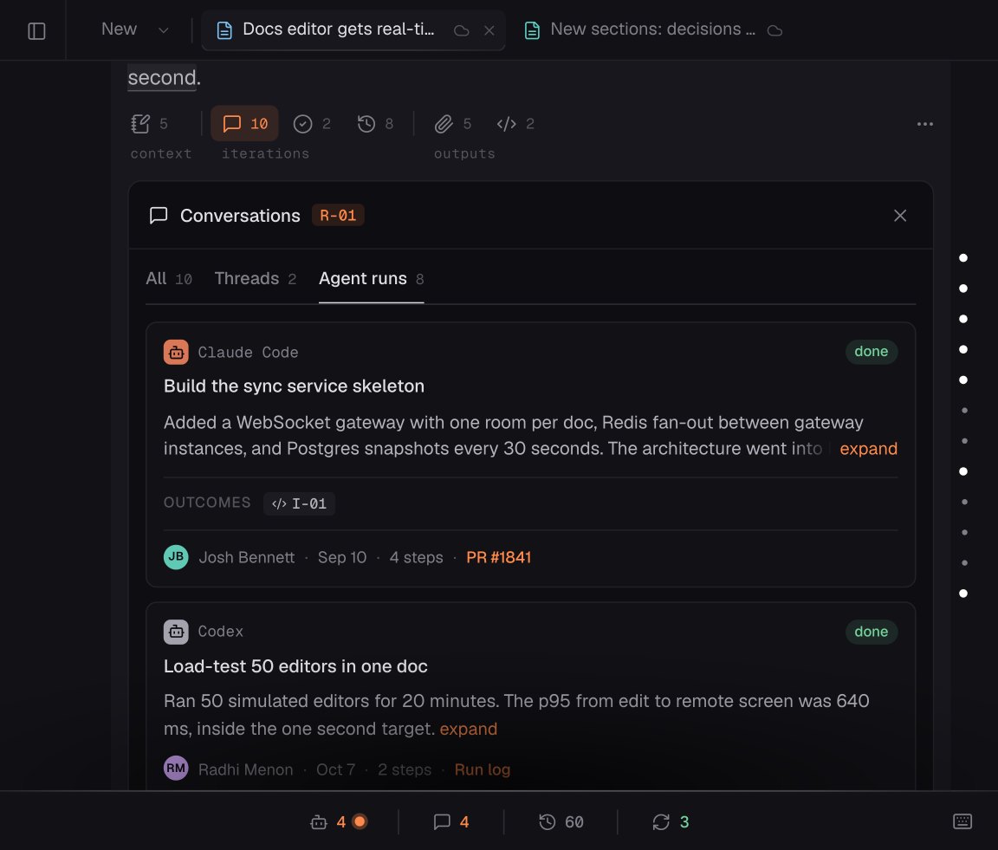
Task: Close the Conversations panel
Action: point(899,216)
